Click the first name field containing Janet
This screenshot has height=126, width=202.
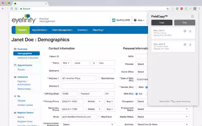(x=81, y=63)
